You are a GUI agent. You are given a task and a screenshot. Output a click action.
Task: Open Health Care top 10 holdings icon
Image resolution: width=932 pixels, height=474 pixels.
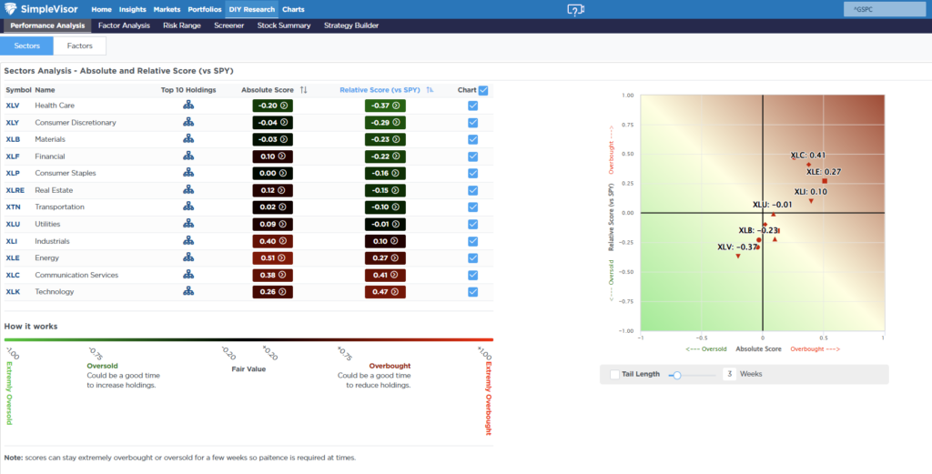pos(188,106)
